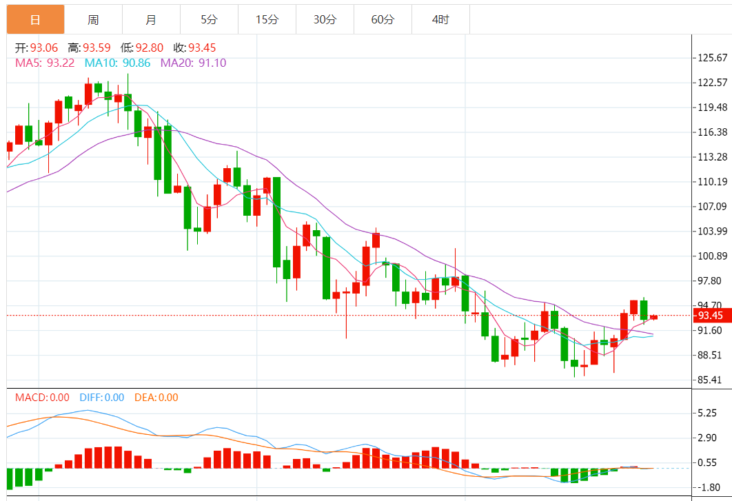Open the 月 monthly chart tab
732x501 pixels.
151,19
